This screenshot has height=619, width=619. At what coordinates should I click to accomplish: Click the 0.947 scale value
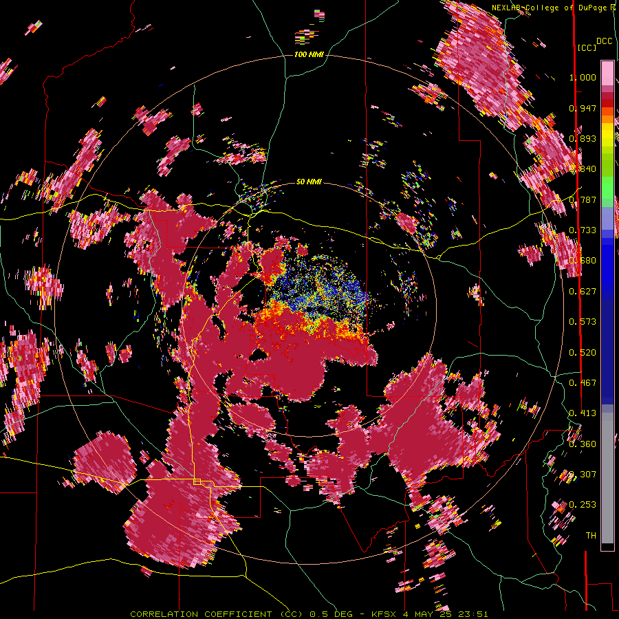[x=583, y=108]
